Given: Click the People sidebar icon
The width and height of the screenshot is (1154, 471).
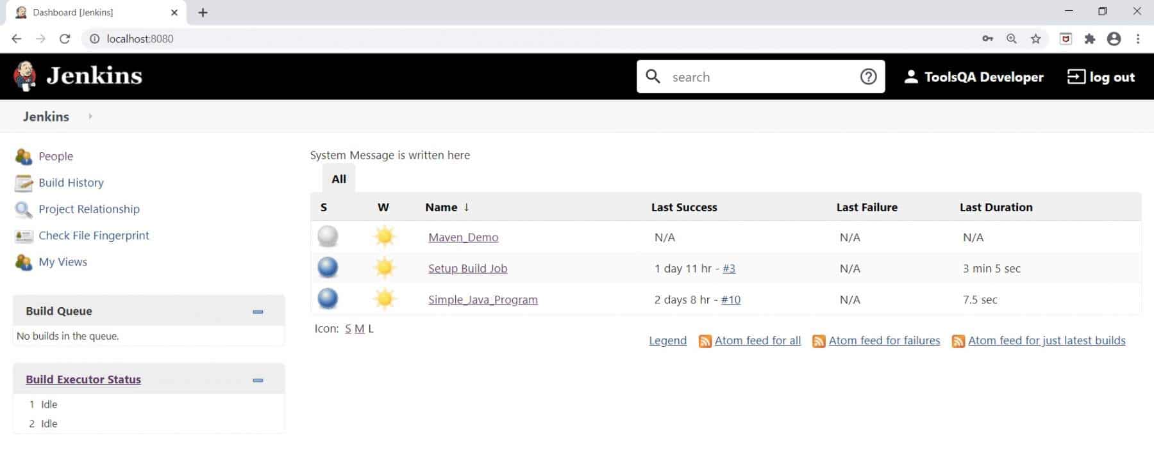Looking at the screenshot, I should 24,156.
